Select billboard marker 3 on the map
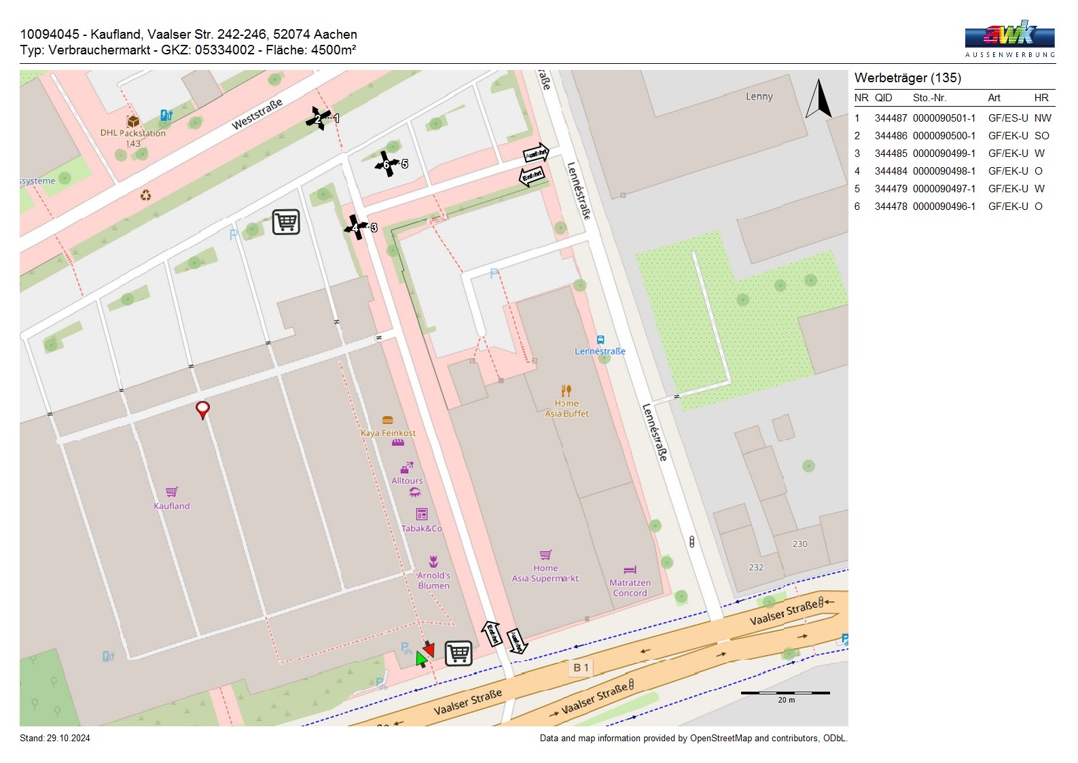The image size is (1078, 763). [372, 228]
